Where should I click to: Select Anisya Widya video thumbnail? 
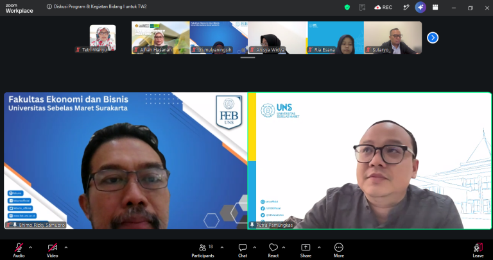(x=277, y=38)
